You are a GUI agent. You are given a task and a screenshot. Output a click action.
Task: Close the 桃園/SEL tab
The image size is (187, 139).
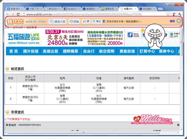click(x=135, y=9)
